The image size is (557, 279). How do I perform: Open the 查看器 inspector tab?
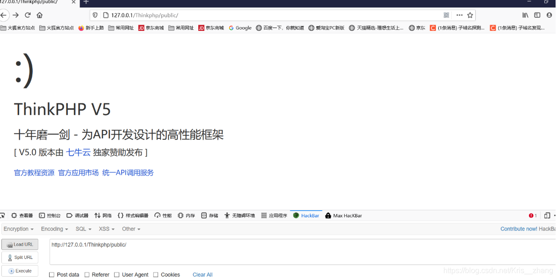[22, 215]
